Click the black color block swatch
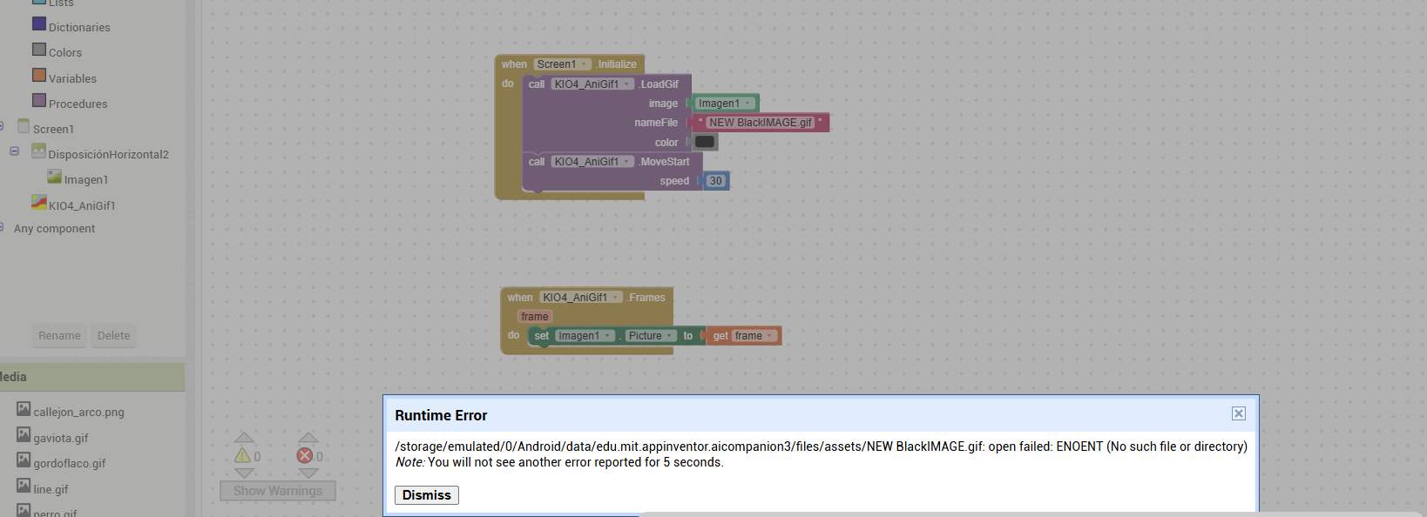Viewport: 1427px width, 517px height. pyautogui.click(x=705, y=142)
